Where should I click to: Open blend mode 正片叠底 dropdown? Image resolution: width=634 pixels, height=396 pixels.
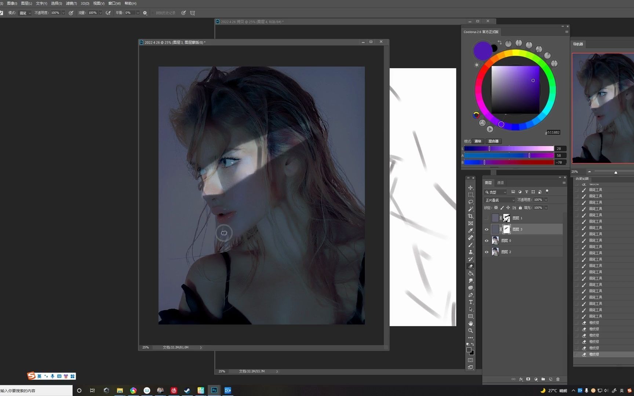[499, 200]
